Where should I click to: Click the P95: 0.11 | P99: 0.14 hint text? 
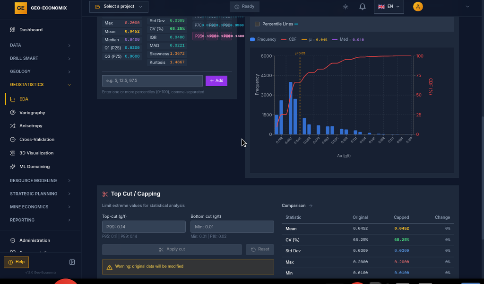(120, 236)
